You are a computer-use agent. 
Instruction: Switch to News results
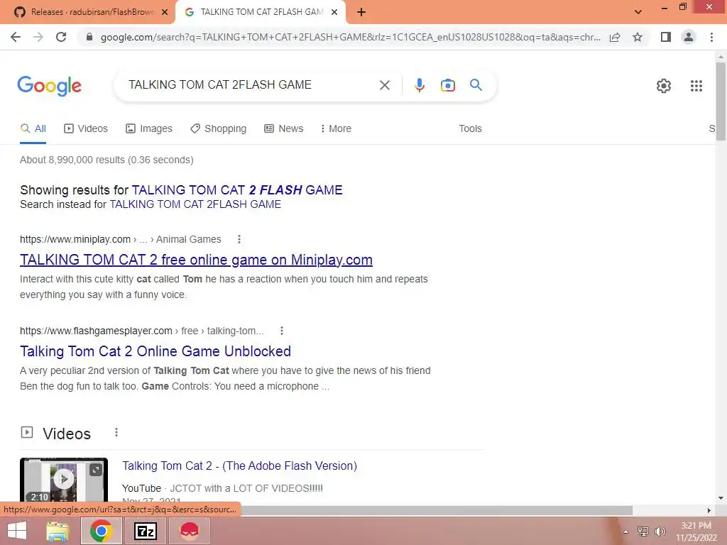283,129
